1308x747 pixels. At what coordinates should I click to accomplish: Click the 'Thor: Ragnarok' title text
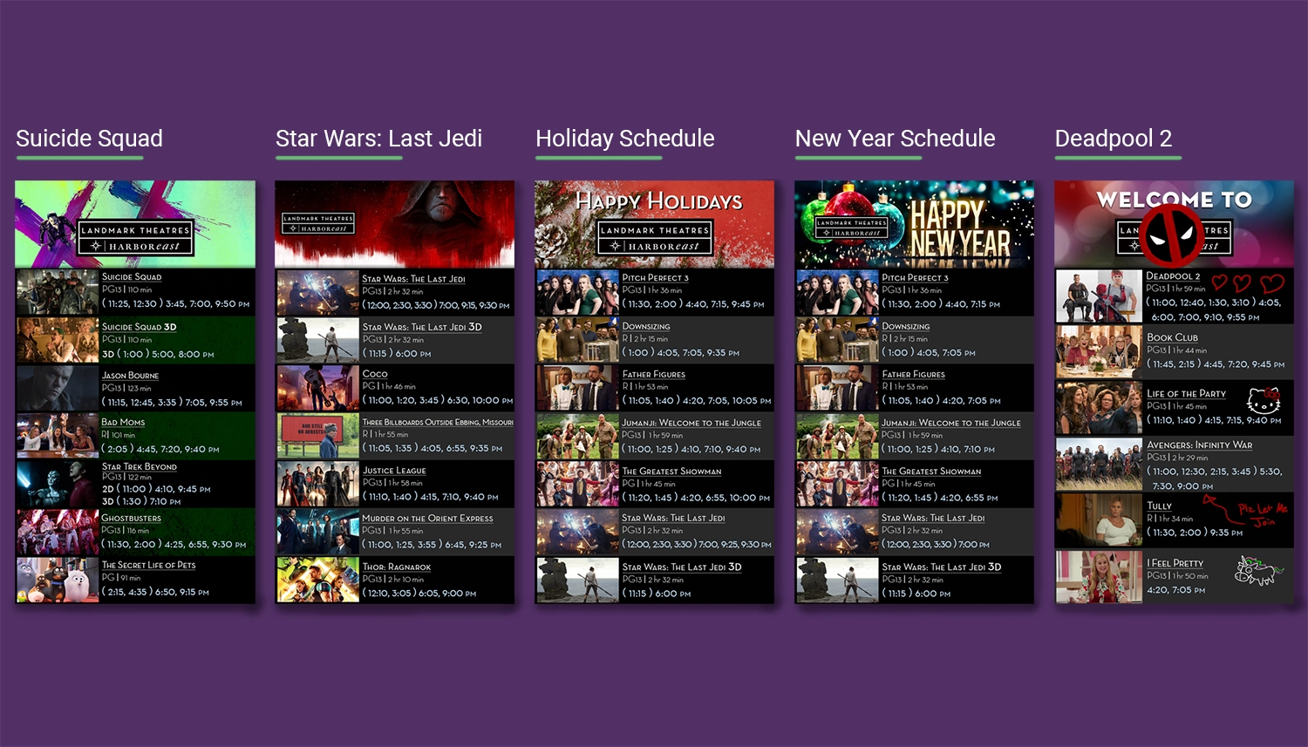pos(397,567)
